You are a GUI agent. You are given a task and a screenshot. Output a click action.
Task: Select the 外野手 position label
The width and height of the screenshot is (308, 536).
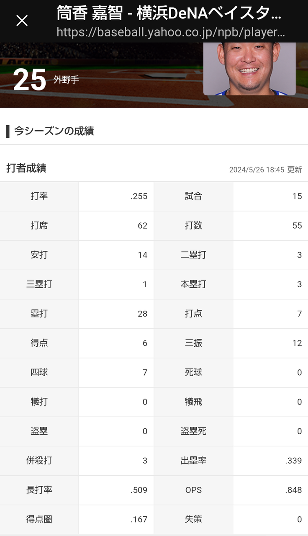(x=66, y=80)
